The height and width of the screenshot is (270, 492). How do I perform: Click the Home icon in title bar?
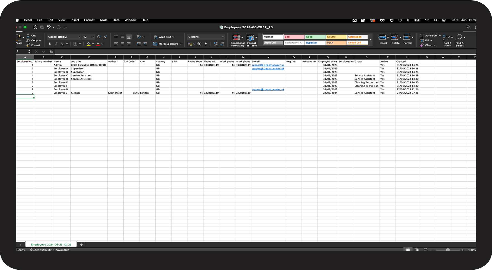point(35,27)
